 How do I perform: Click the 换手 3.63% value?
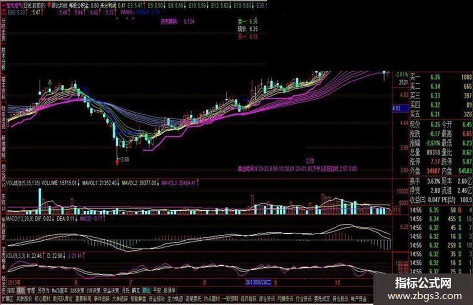point(434,181)
